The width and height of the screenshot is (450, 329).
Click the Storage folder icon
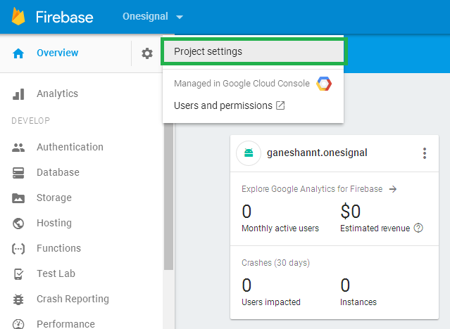tap(19, 198)
